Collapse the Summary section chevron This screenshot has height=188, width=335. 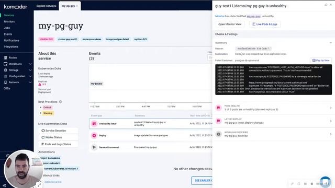[x=330, y=43]
